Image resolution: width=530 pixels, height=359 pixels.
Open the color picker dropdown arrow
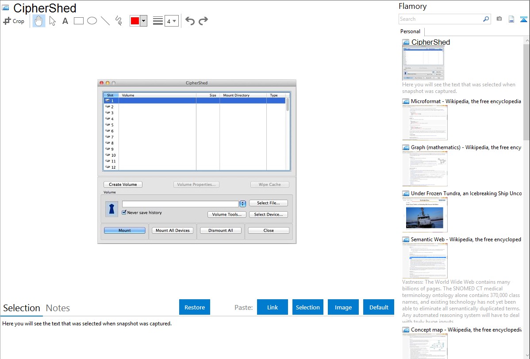tap(143, 21)
